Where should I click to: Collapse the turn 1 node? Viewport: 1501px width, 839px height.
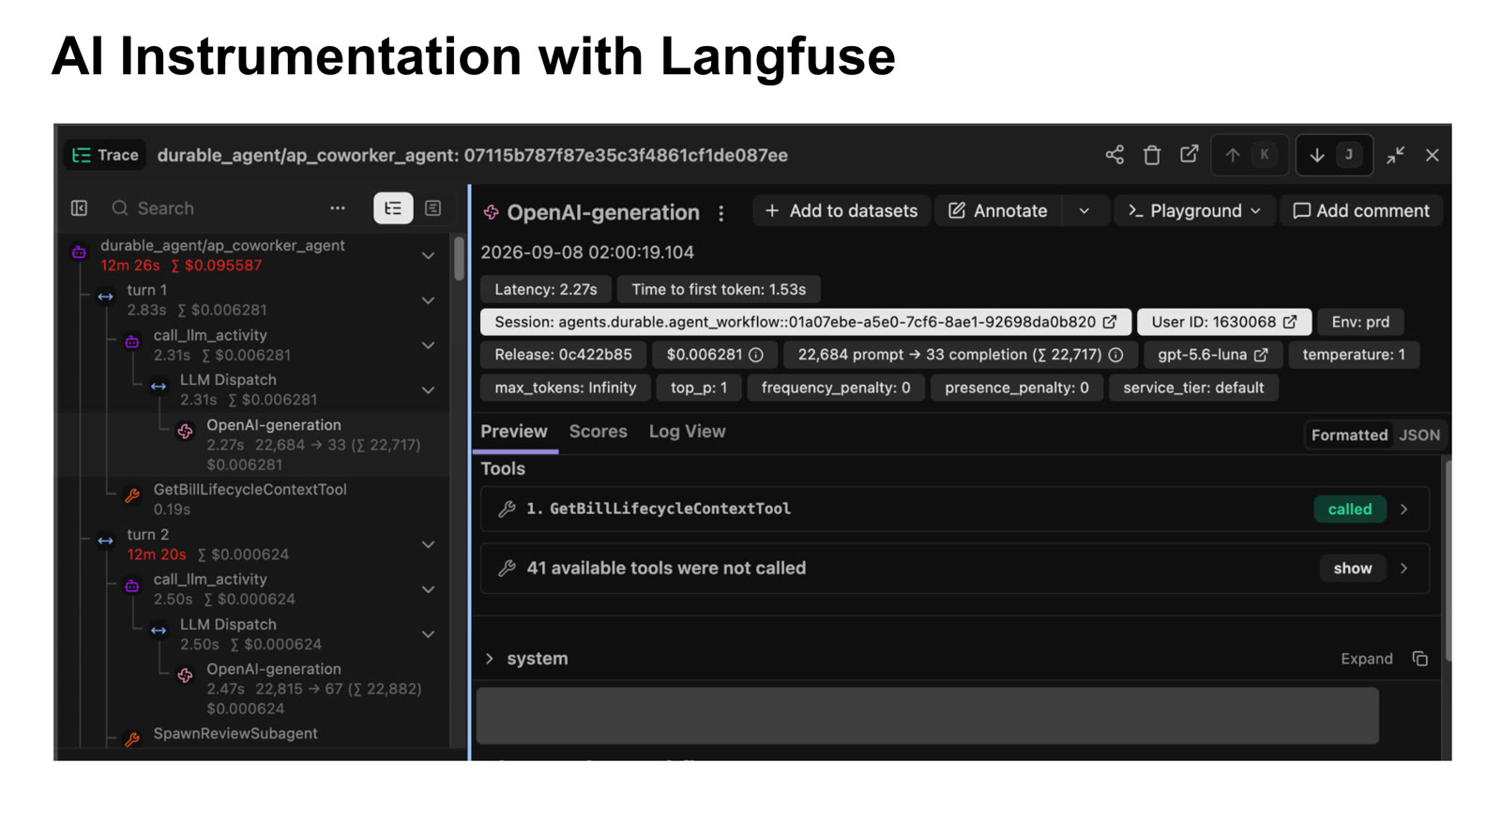tap(428, 300)
